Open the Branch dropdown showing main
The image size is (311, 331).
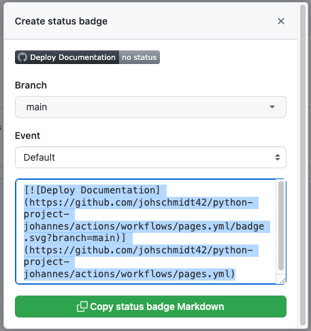[150, 107]
